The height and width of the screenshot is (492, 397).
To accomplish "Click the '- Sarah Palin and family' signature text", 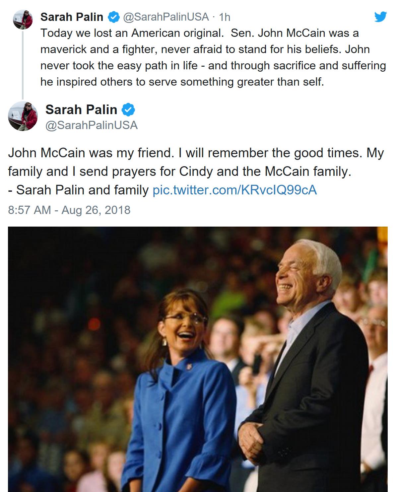I will pos(78,190).
